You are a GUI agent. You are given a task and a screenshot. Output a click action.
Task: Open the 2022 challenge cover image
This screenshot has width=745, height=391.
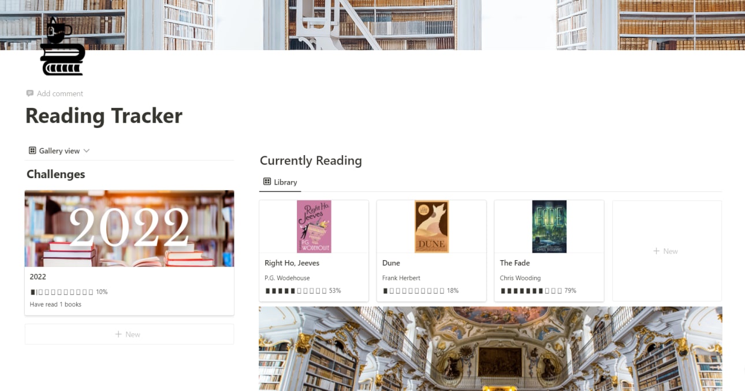[x=129, y=228]
